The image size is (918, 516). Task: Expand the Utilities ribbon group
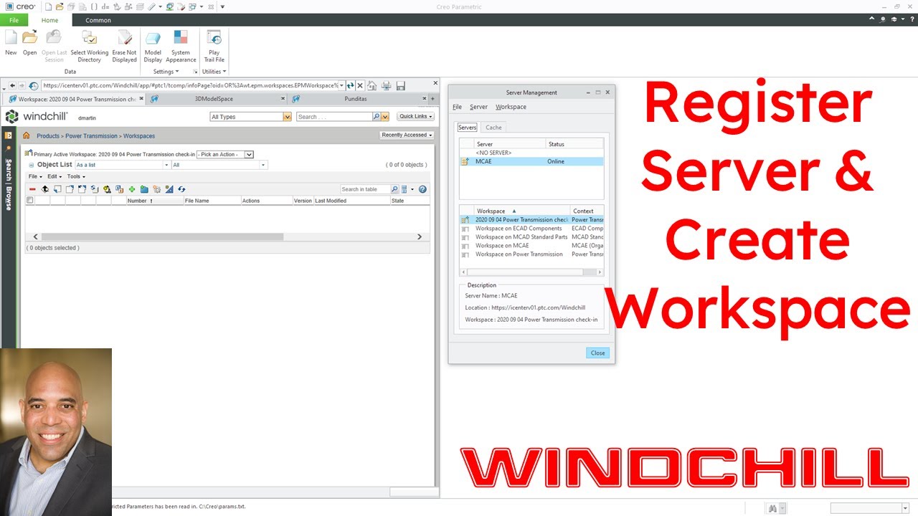click(x=214, y=72)
